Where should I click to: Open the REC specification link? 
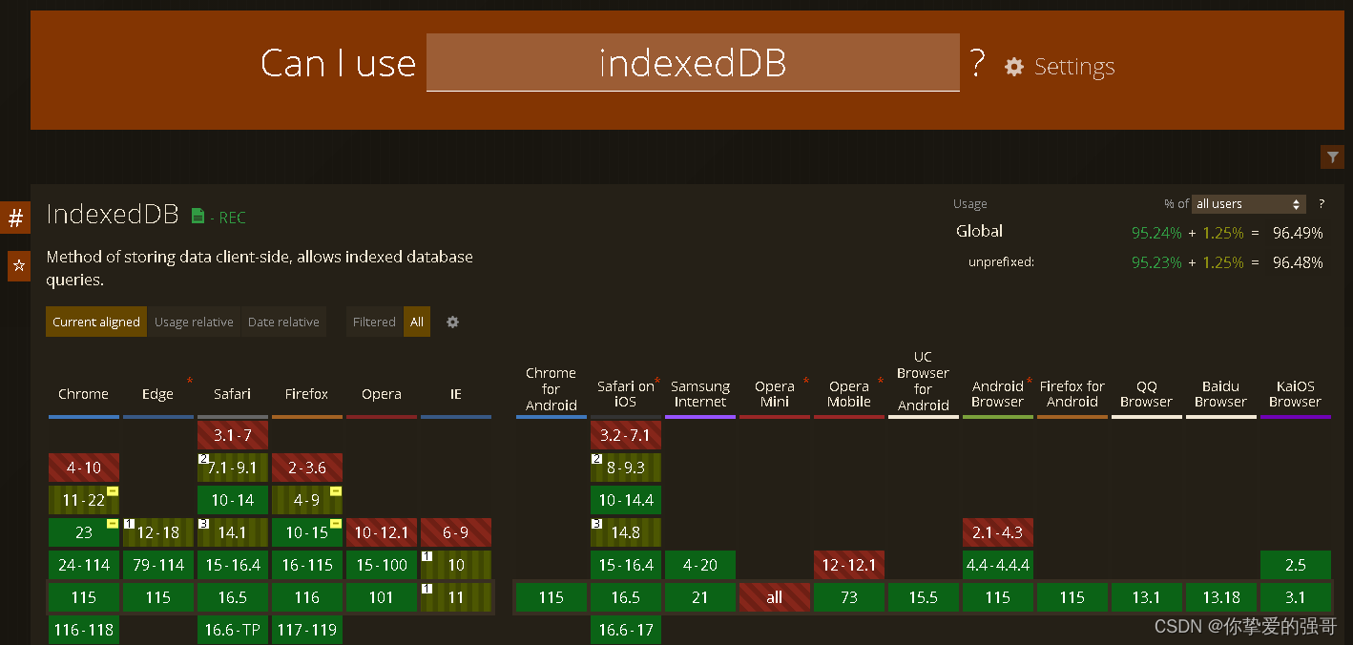point(232,217)
